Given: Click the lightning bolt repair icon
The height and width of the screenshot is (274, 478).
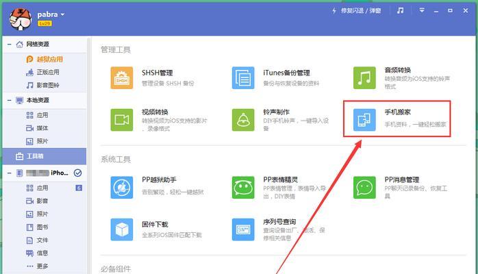Looking at the screenshot, I should [334, 11].
